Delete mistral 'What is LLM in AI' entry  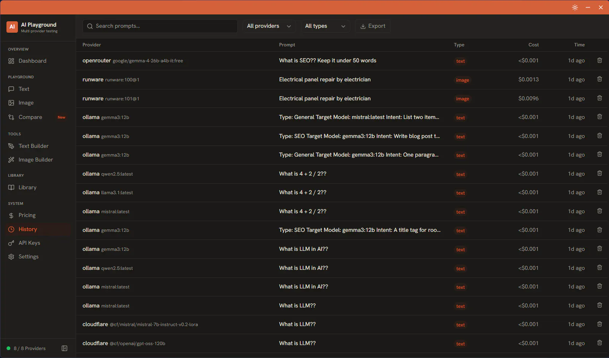coord(599,286)
